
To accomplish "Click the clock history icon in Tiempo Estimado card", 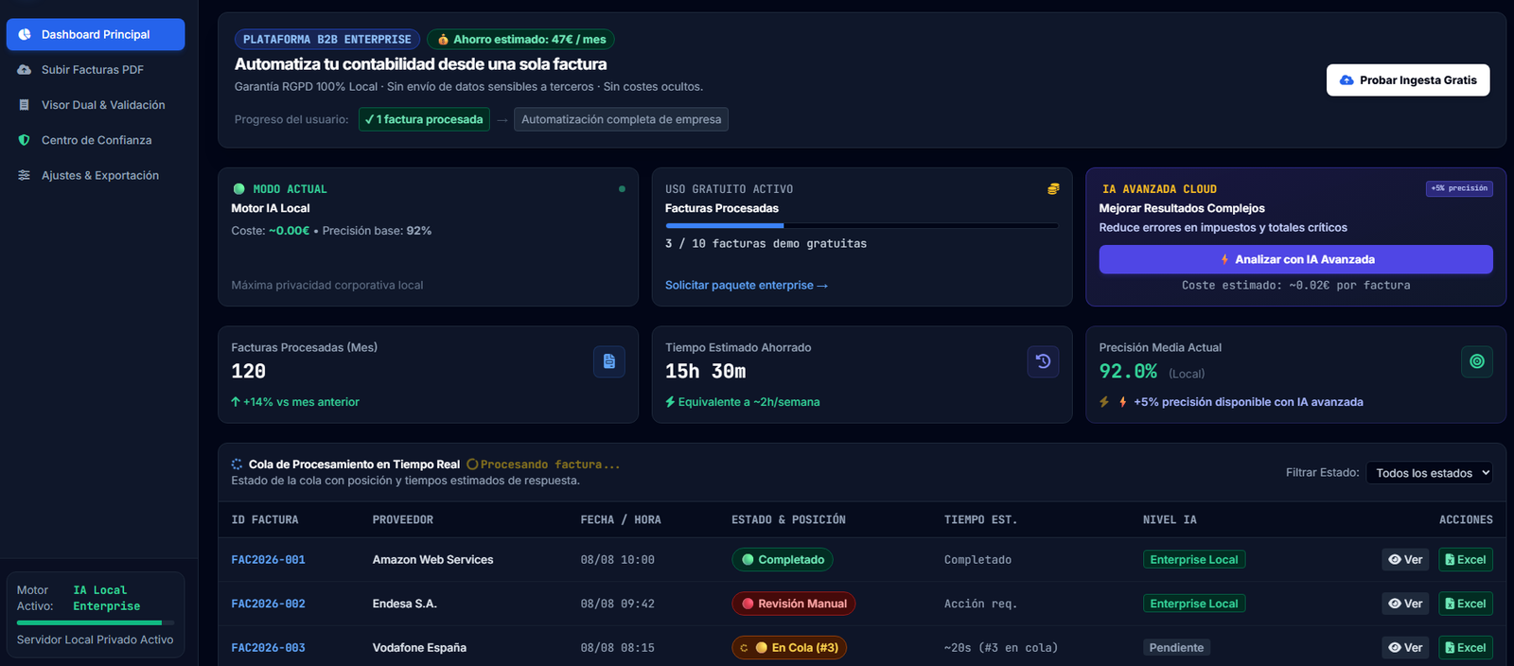I will coord(1043,361).
